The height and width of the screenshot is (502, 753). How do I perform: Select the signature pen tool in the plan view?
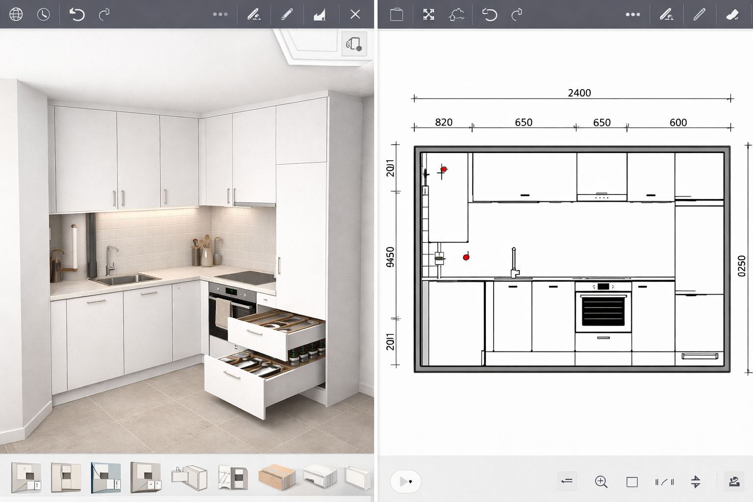[667, 14]
